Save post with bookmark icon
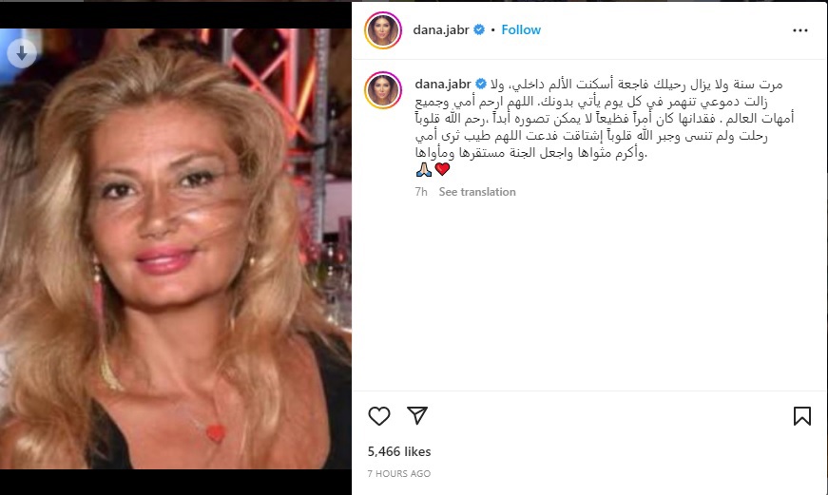The width and height of the screenshot is (828, 495). (802, 416)
